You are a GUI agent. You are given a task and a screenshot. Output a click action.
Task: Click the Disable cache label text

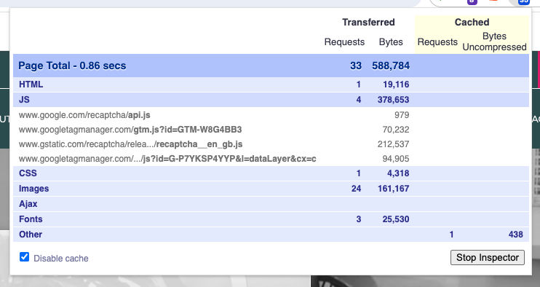[x=61, y=259]
